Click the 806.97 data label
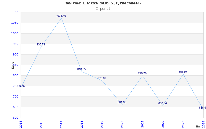Image resolution: width=206 pixels, height=129 pixels. click(183, 72)
